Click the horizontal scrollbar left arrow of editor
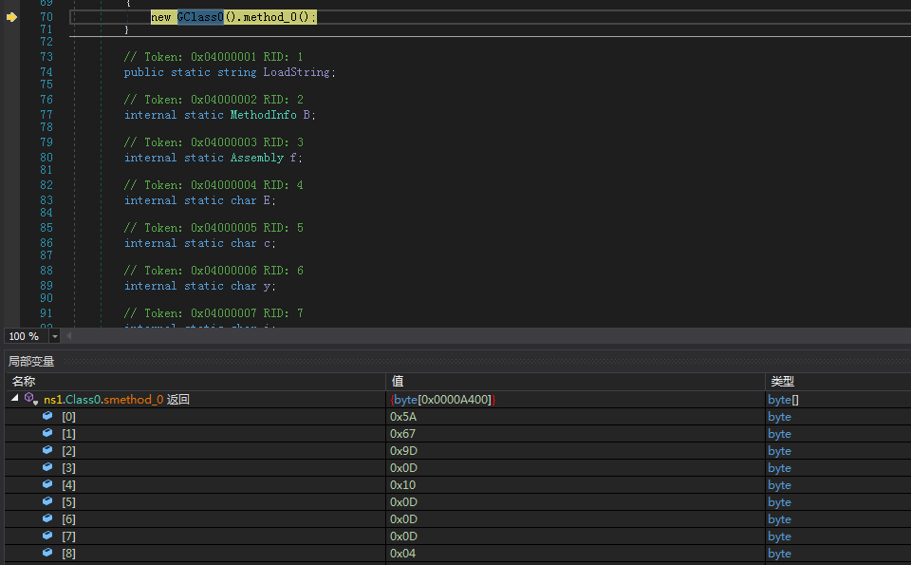The image size is (911, 565). point(68,335)
